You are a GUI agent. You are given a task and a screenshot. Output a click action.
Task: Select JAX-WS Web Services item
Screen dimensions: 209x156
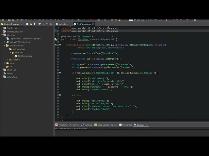click(20, 42)
